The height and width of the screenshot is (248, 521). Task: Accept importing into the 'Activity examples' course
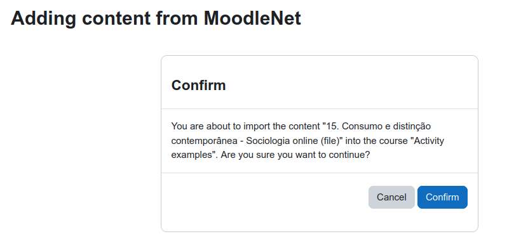(442, 197)
